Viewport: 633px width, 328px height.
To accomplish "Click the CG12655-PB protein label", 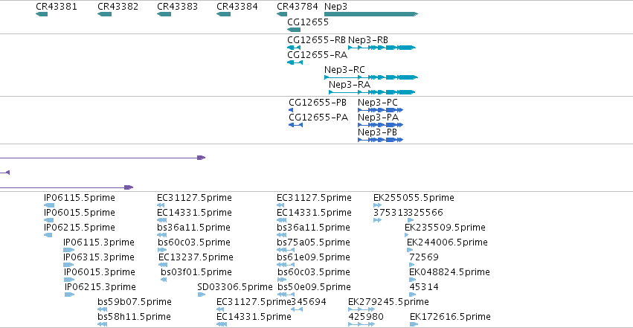I will [318, 103].
